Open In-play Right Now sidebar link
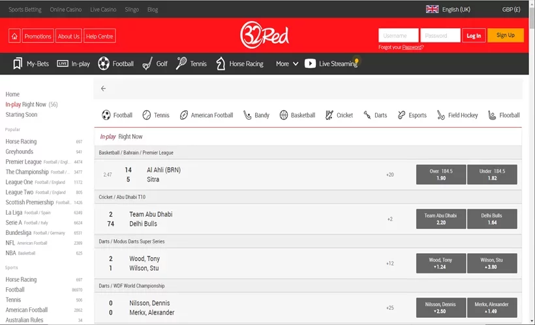The width and height of the screenshot is (535, 325). click(x=31, y=104)
